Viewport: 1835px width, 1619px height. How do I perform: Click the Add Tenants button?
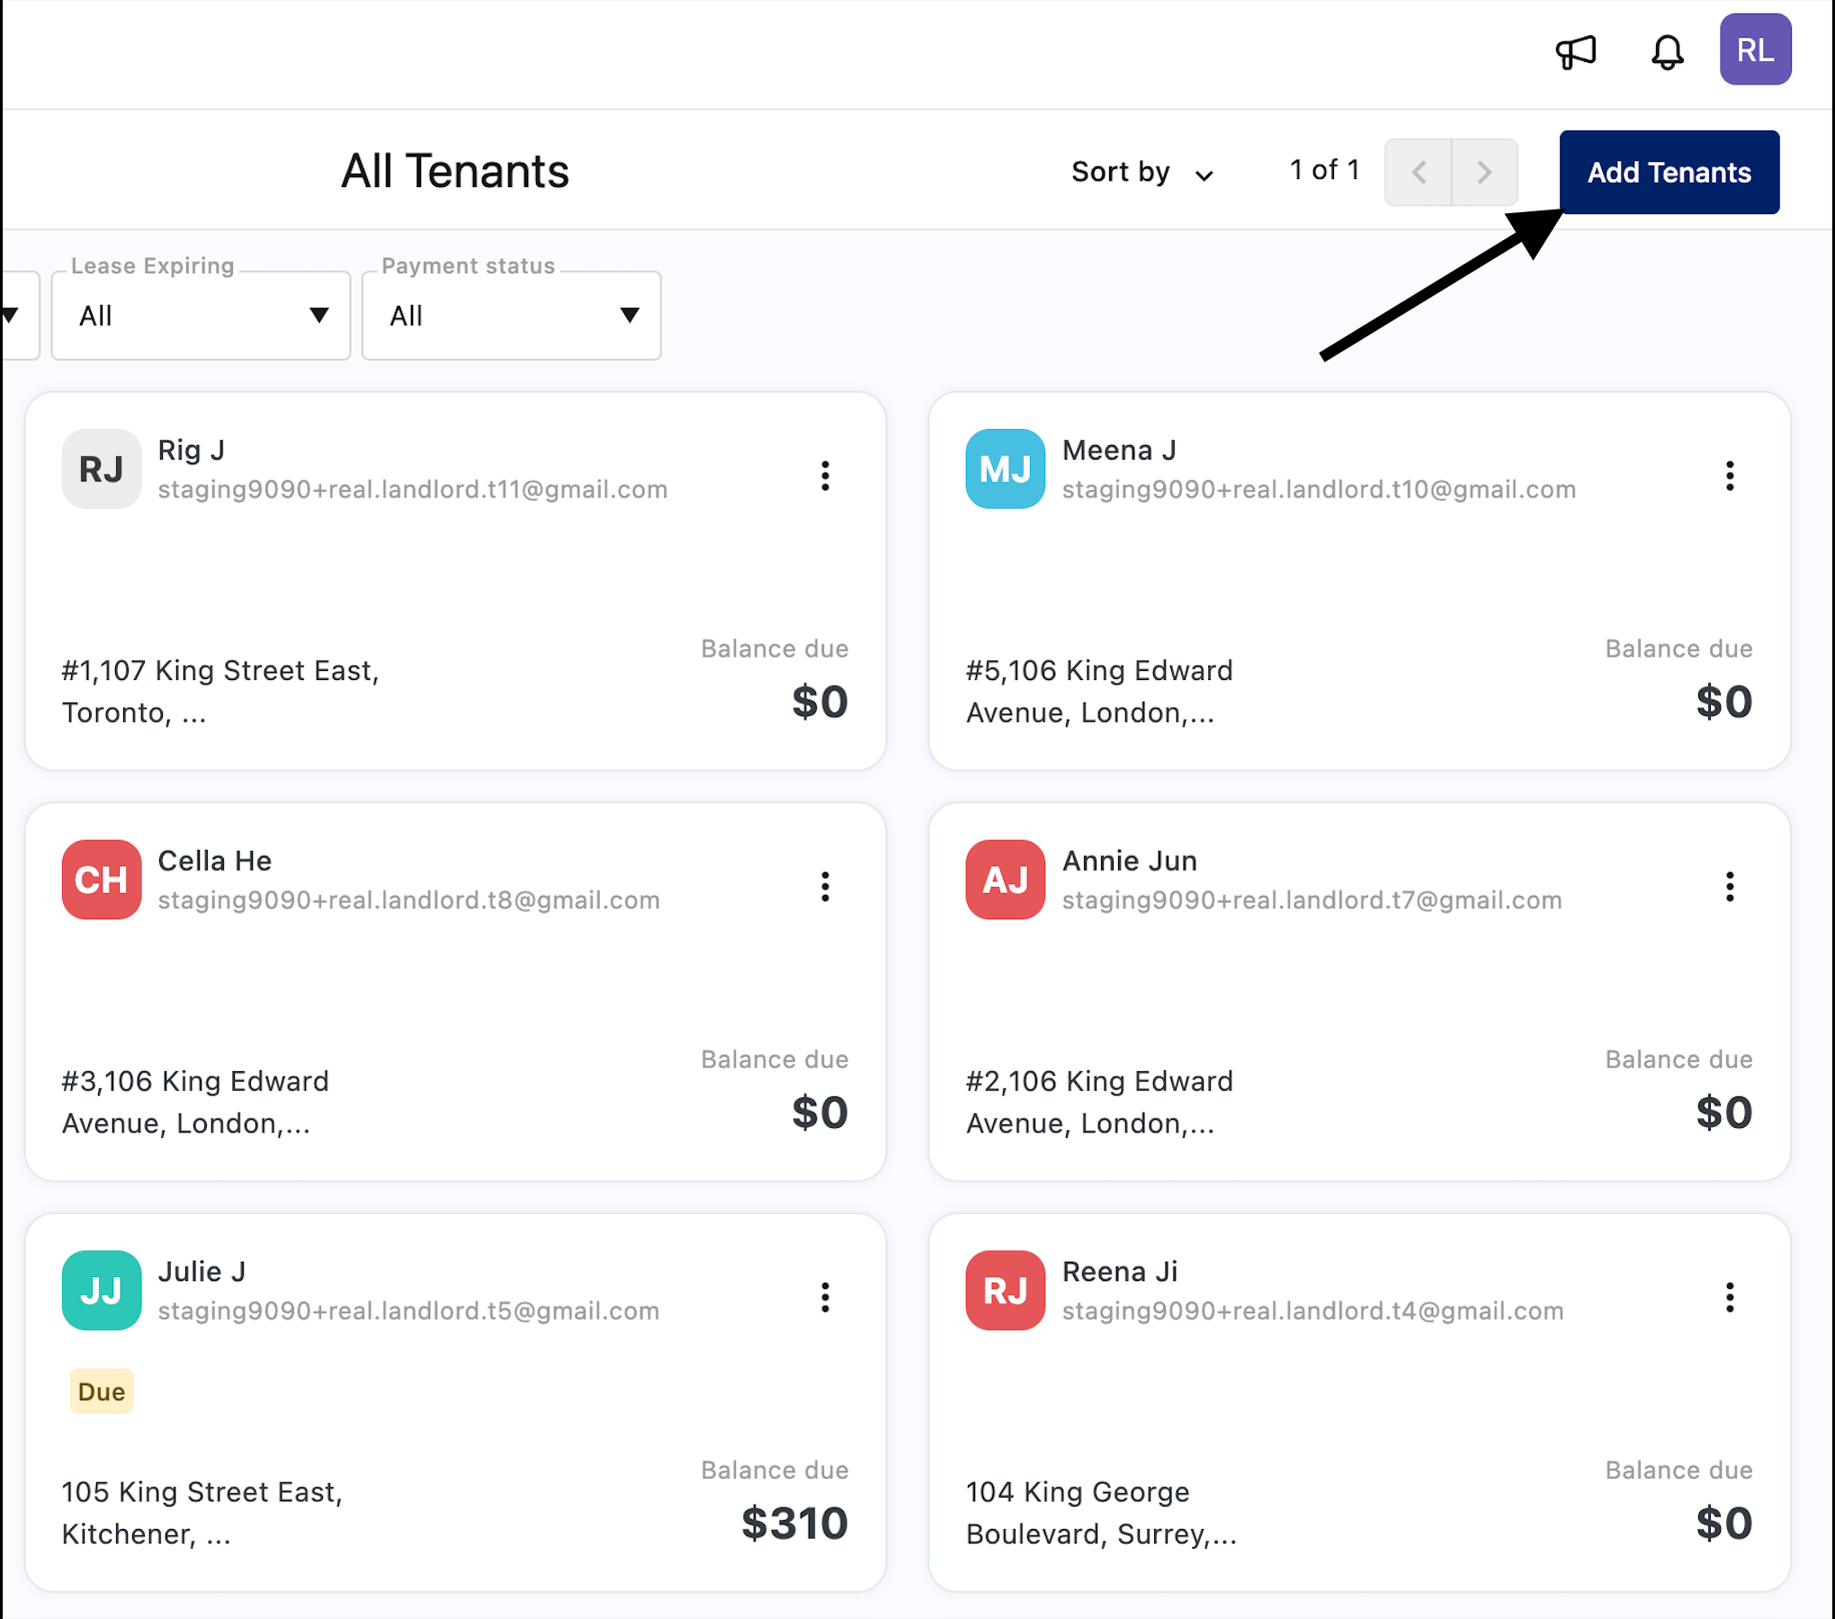tap(1669, 172)
